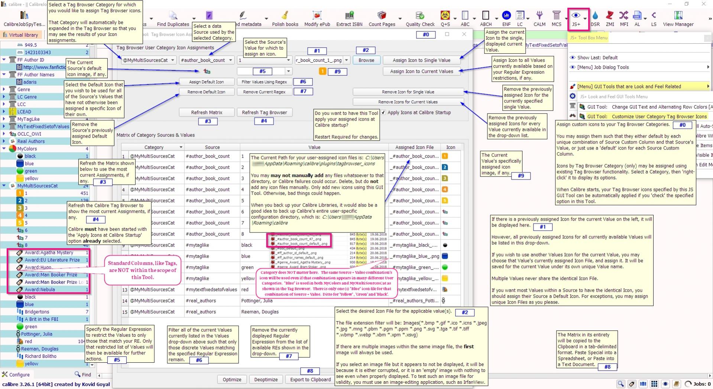Viewport: 713px width, 389px height.
Task: Run the Extract ISBN tool
Action: coord(349,19)
